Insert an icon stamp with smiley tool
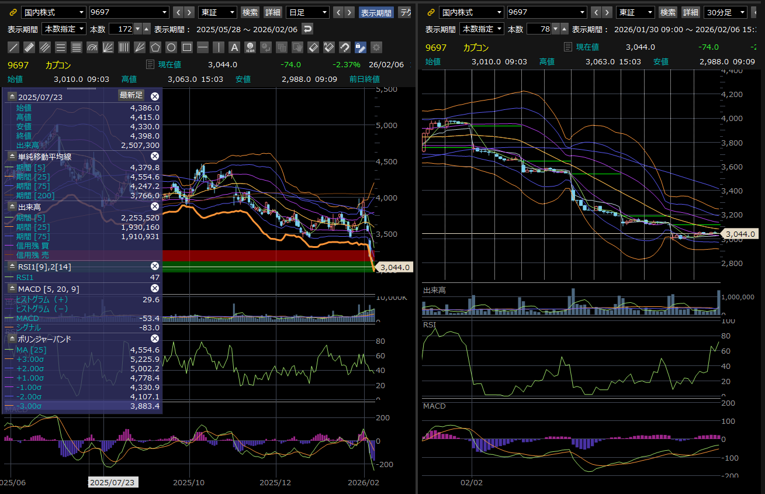The width and height of the screenshot is (765, 494). click(250, 47)
